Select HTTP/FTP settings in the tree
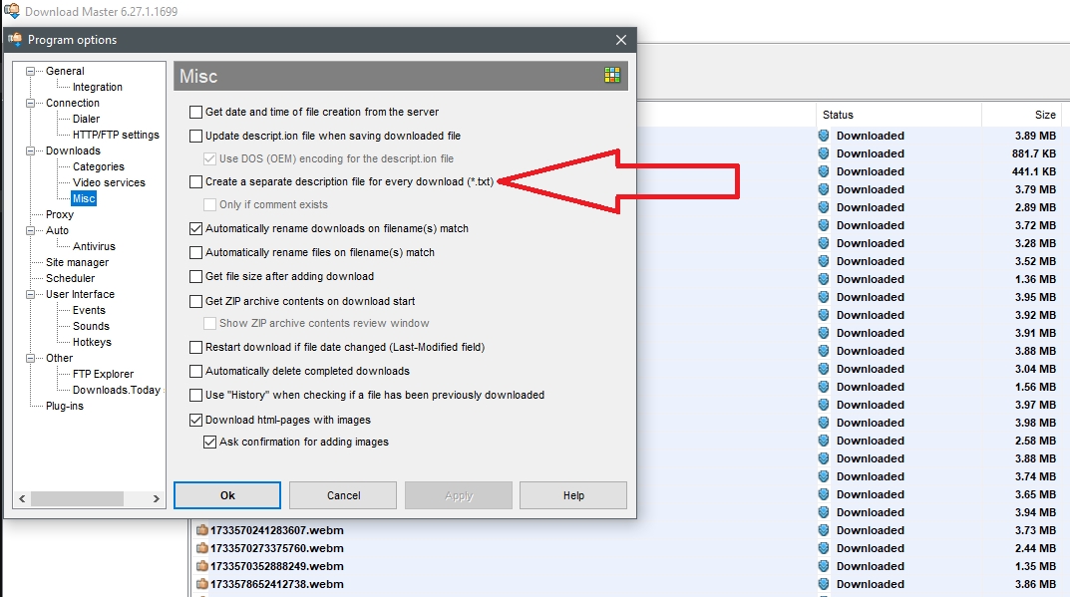Viewport: 1070px width, 597px height. click(x=116, y=135)
